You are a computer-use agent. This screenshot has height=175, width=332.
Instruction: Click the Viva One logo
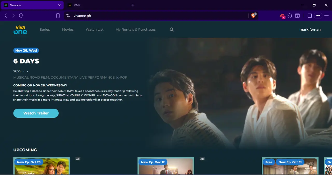click(x=20, y=30)
